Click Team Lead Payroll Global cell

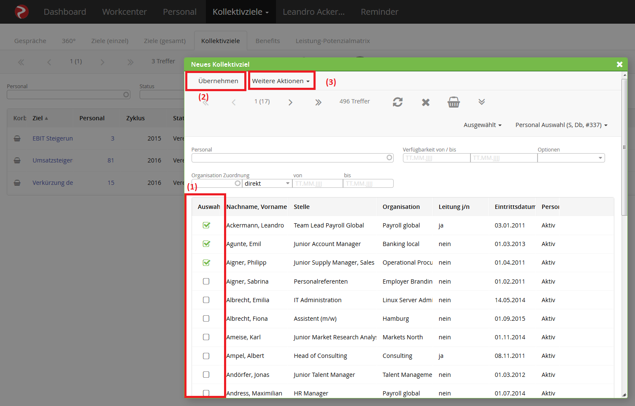pos(329,225)
